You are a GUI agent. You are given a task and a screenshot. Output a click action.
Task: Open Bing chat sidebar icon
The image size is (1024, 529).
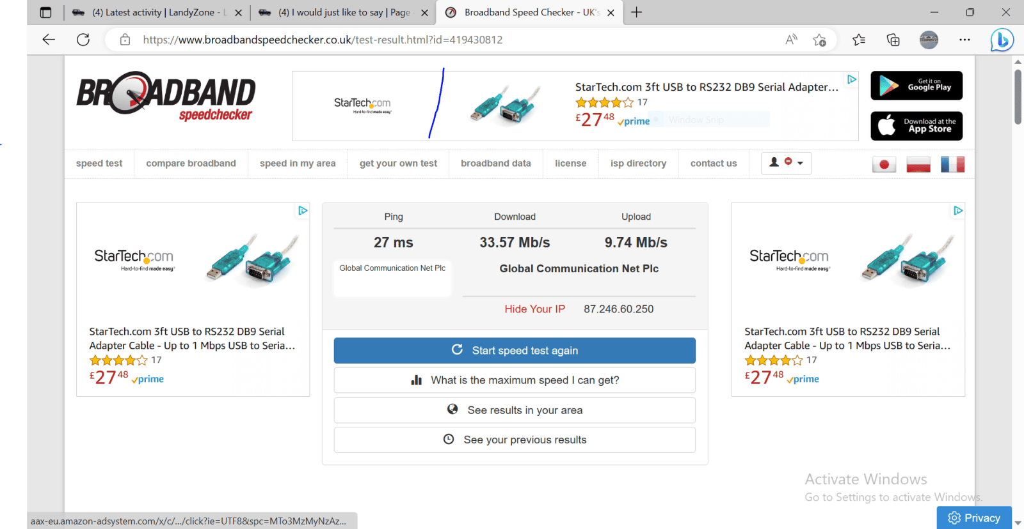click(1002, 40)
